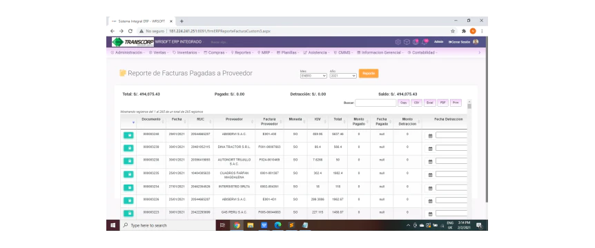
Task: Click the green save button for document 000083240
Action: coord(128,135)
